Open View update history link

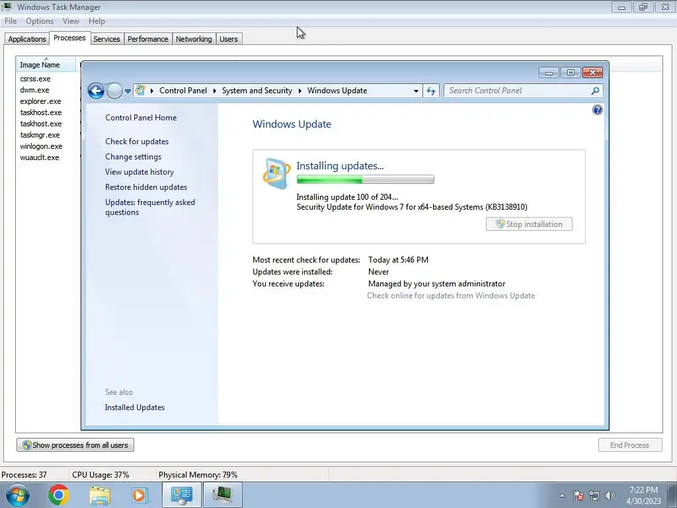click(x=139, y=172)
